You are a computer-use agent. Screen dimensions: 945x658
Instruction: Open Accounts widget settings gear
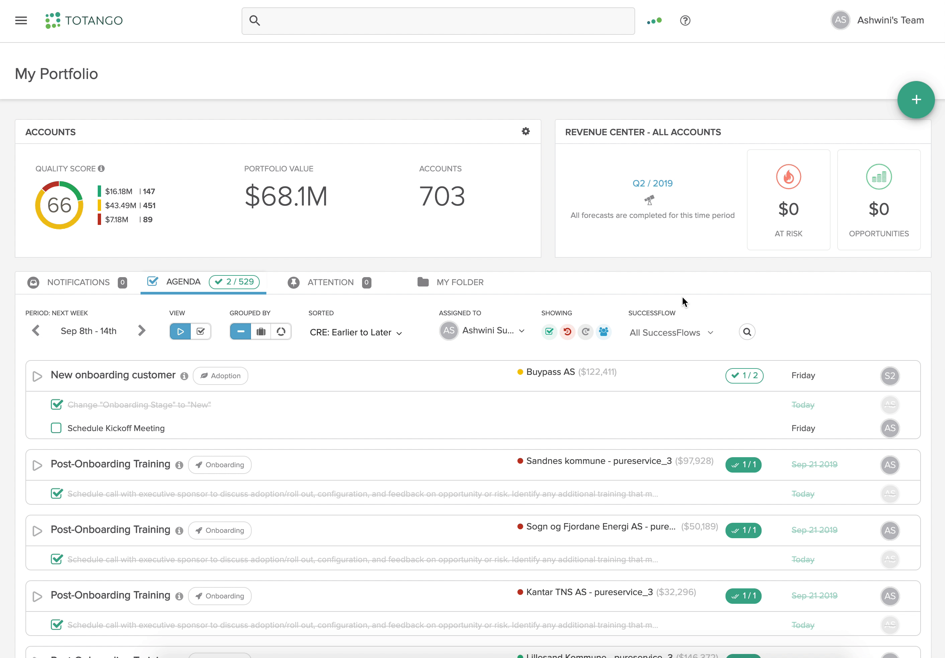(526, 131)
